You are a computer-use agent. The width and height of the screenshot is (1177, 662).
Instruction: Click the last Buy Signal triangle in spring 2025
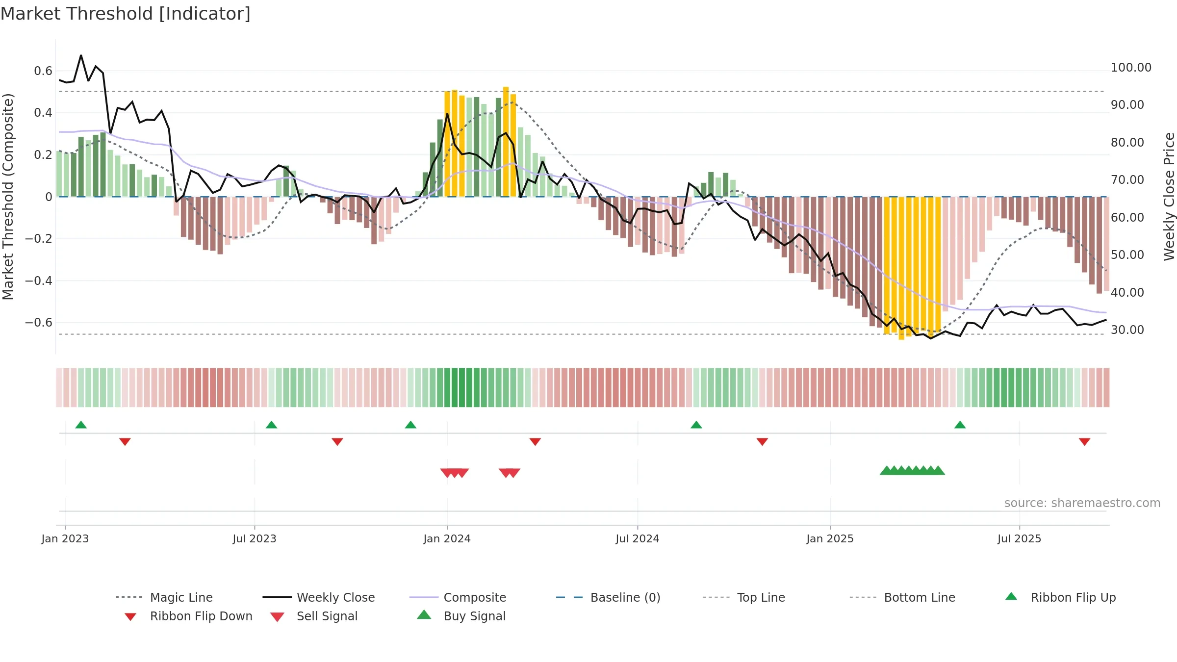click(x=938, y=470)
